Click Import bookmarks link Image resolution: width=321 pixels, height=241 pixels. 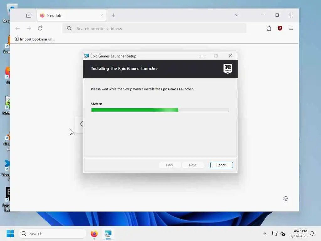click(x=34, y=39)
